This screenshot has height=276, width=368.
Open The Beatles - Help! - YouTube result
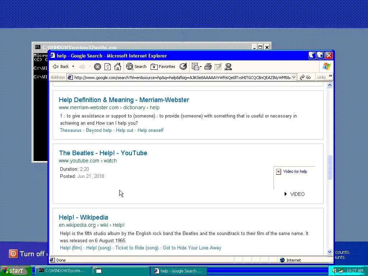(x=103, y=153)
